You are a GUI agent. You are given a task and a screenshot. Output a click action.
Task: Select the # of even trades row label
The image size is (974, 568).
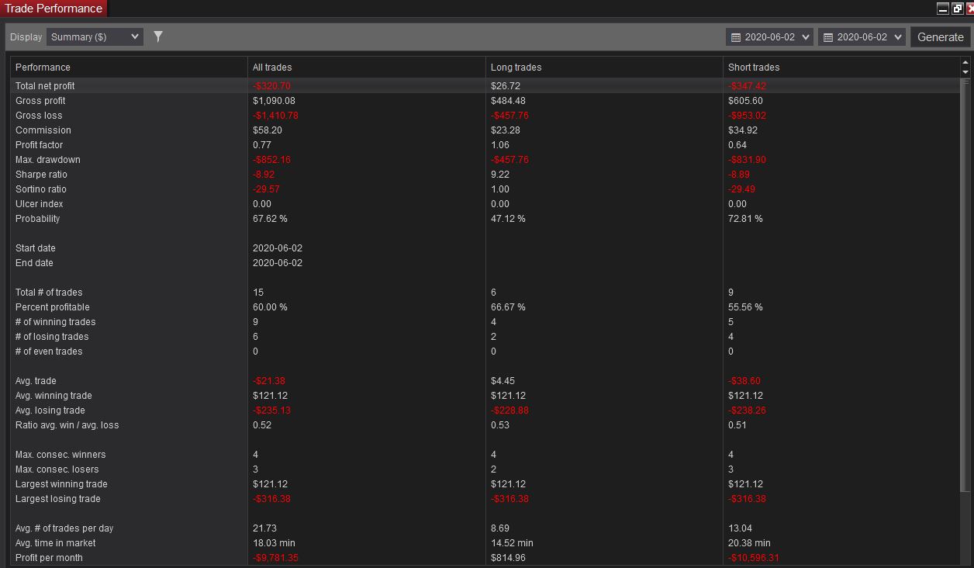49,352
